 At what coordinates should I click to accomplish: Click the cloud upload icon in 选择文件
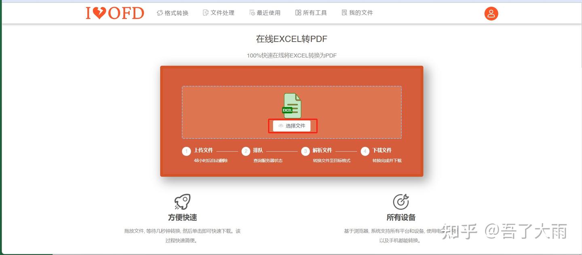(x=281, y=126)
